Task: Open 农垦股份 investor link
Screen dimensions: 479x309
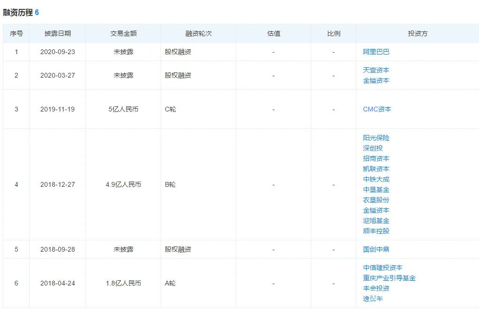Action: (376, 200)
